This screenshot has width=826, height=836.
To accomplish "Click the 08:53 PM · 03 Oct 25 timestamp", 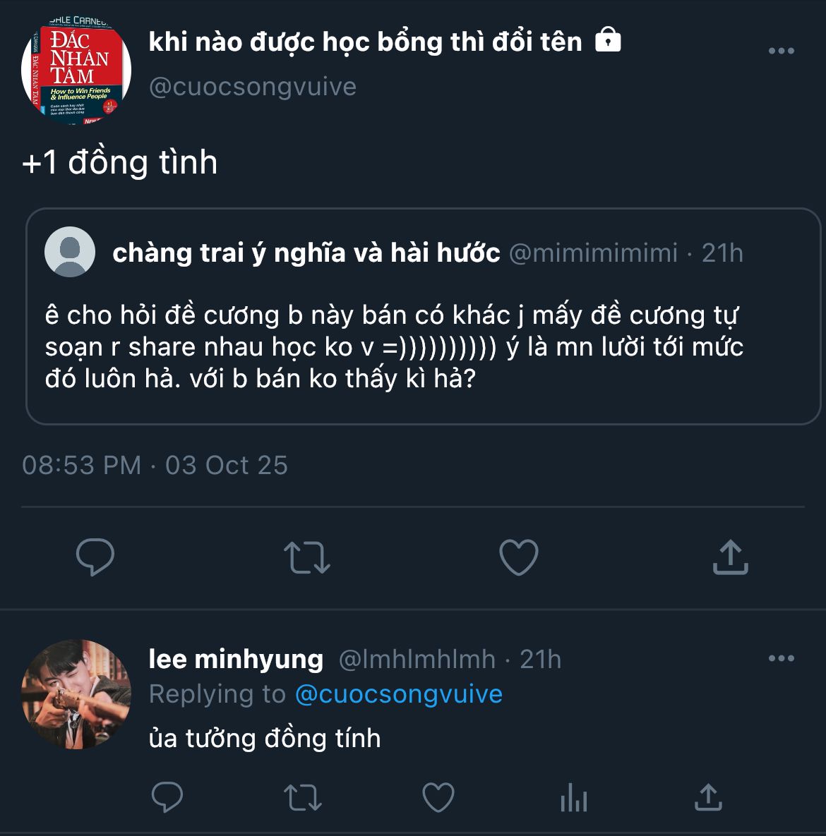I will pyautogui.click(x=155, y=465).
